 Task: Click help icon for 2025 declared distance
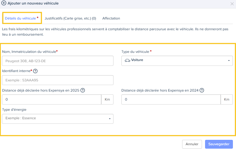tap(83, 90)
